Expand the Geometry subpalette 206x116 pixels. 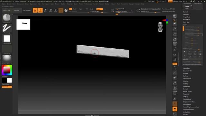coord(186,15)
